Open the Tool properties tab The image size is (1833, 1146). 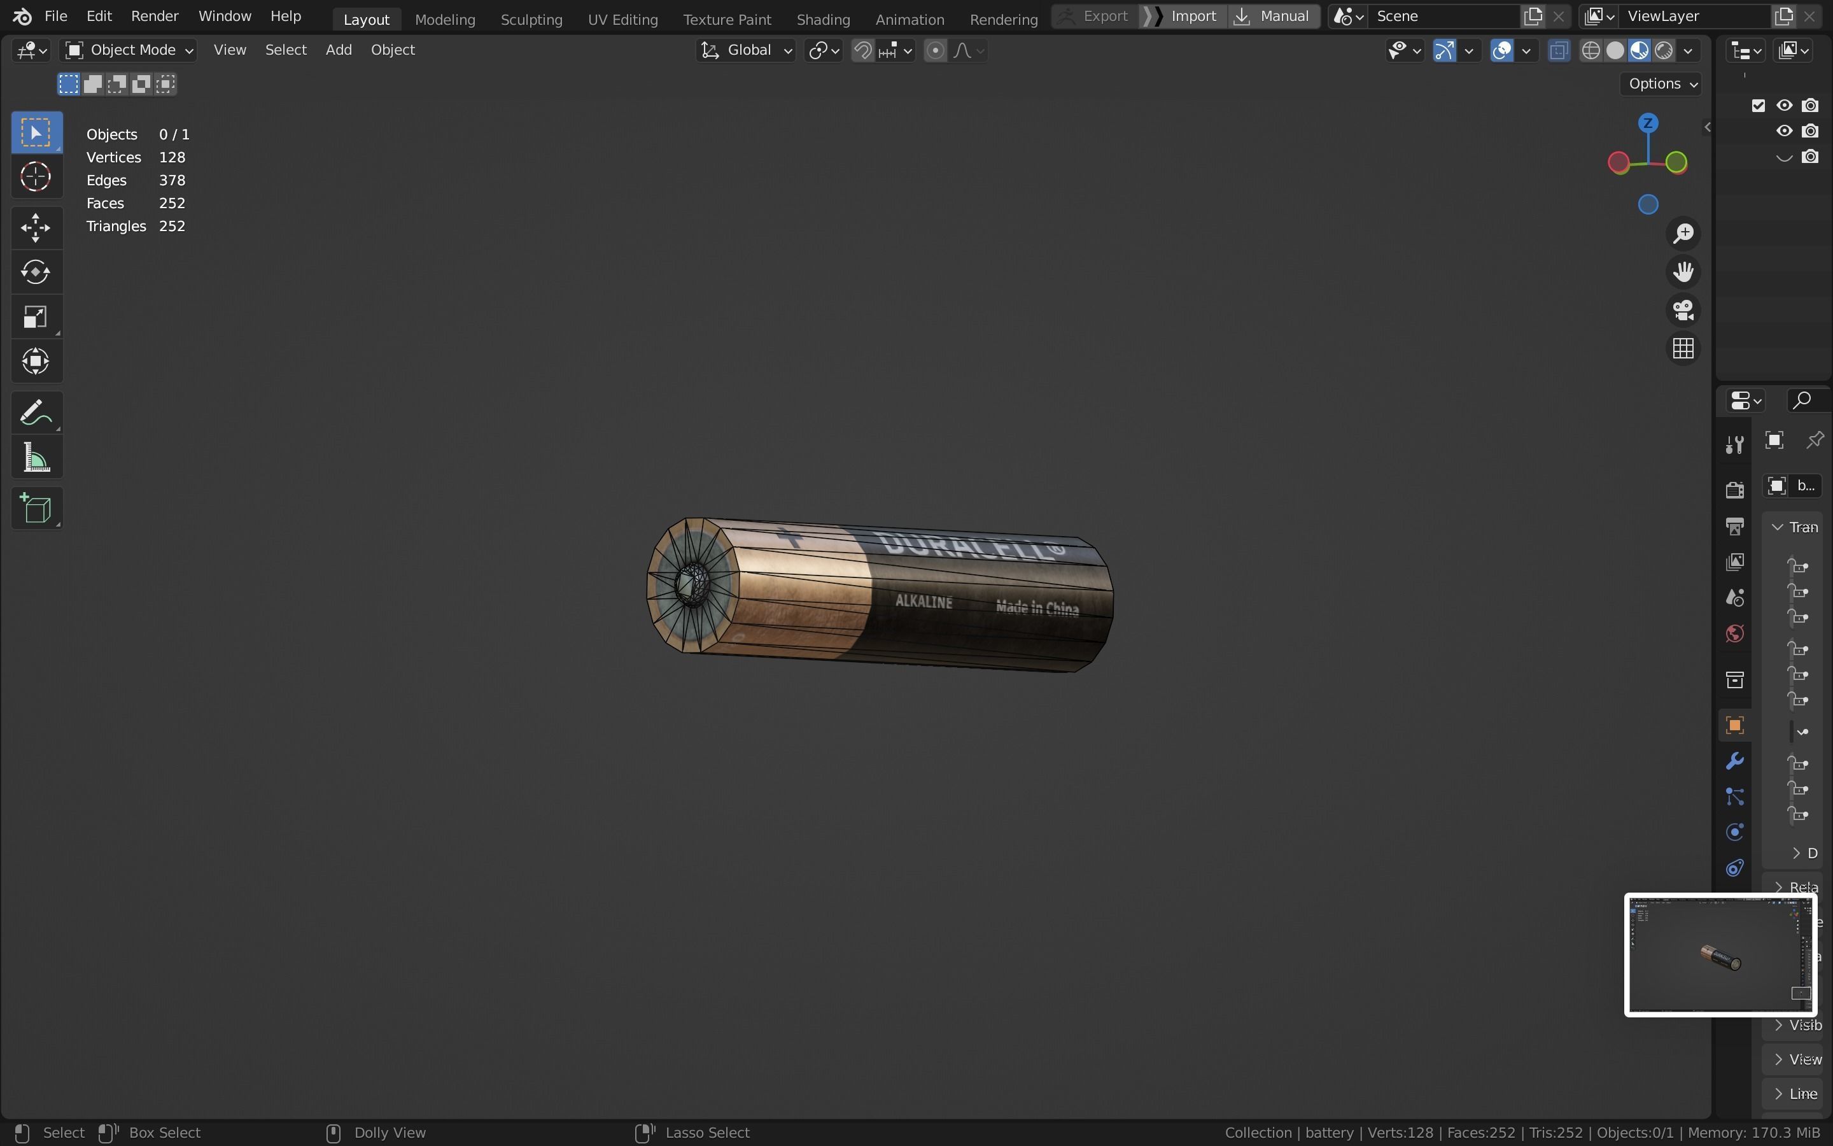click(1734, 445)
